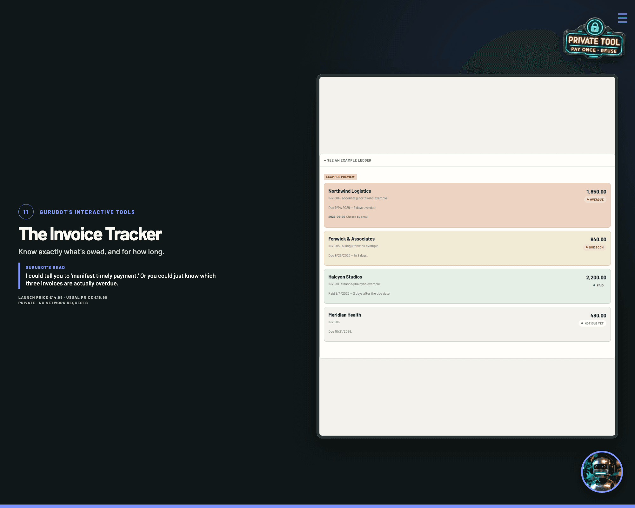Select the Fenwick & Associates invoice name
This screenshot has height=508, width=635.
pos(351,239)
